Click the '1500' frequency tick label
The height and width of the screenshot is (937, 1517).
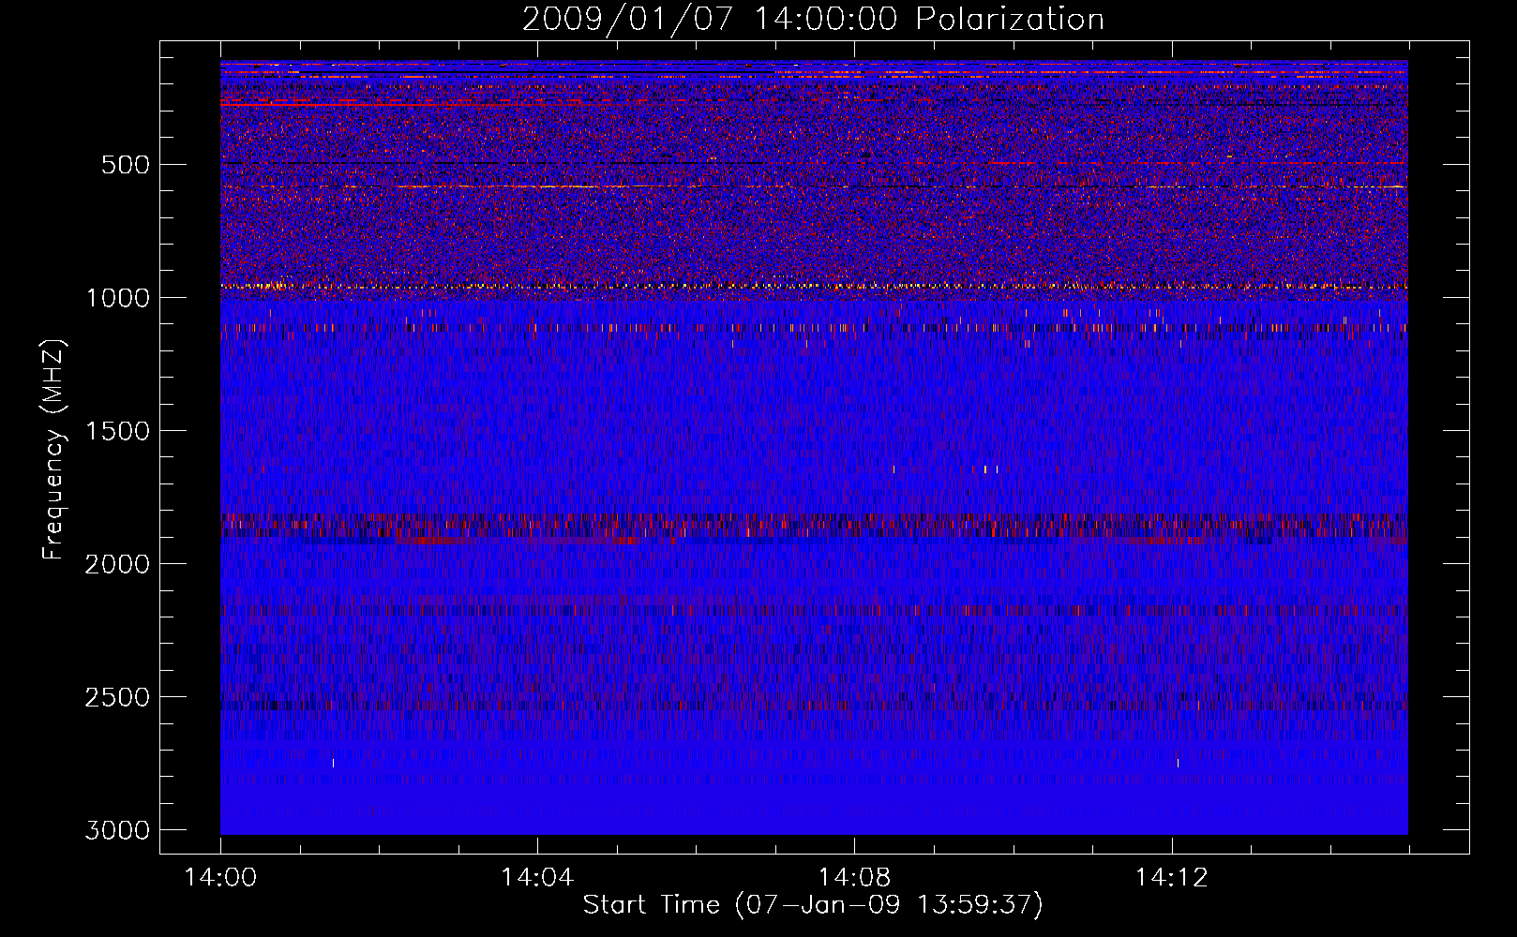coord(117,431)
